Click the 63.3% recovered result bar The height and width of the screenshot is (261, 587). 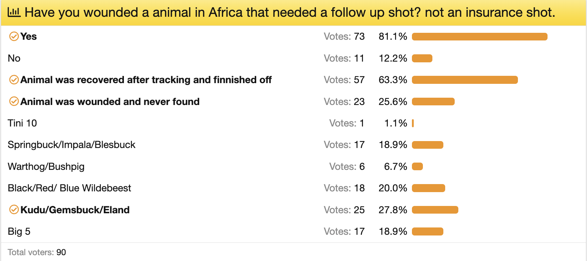tap(465, 80)
